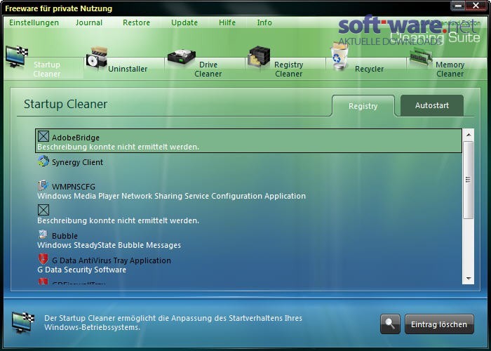Click the list scrollbar down arrow
This screenshot has height=351, width=491.
469,278
